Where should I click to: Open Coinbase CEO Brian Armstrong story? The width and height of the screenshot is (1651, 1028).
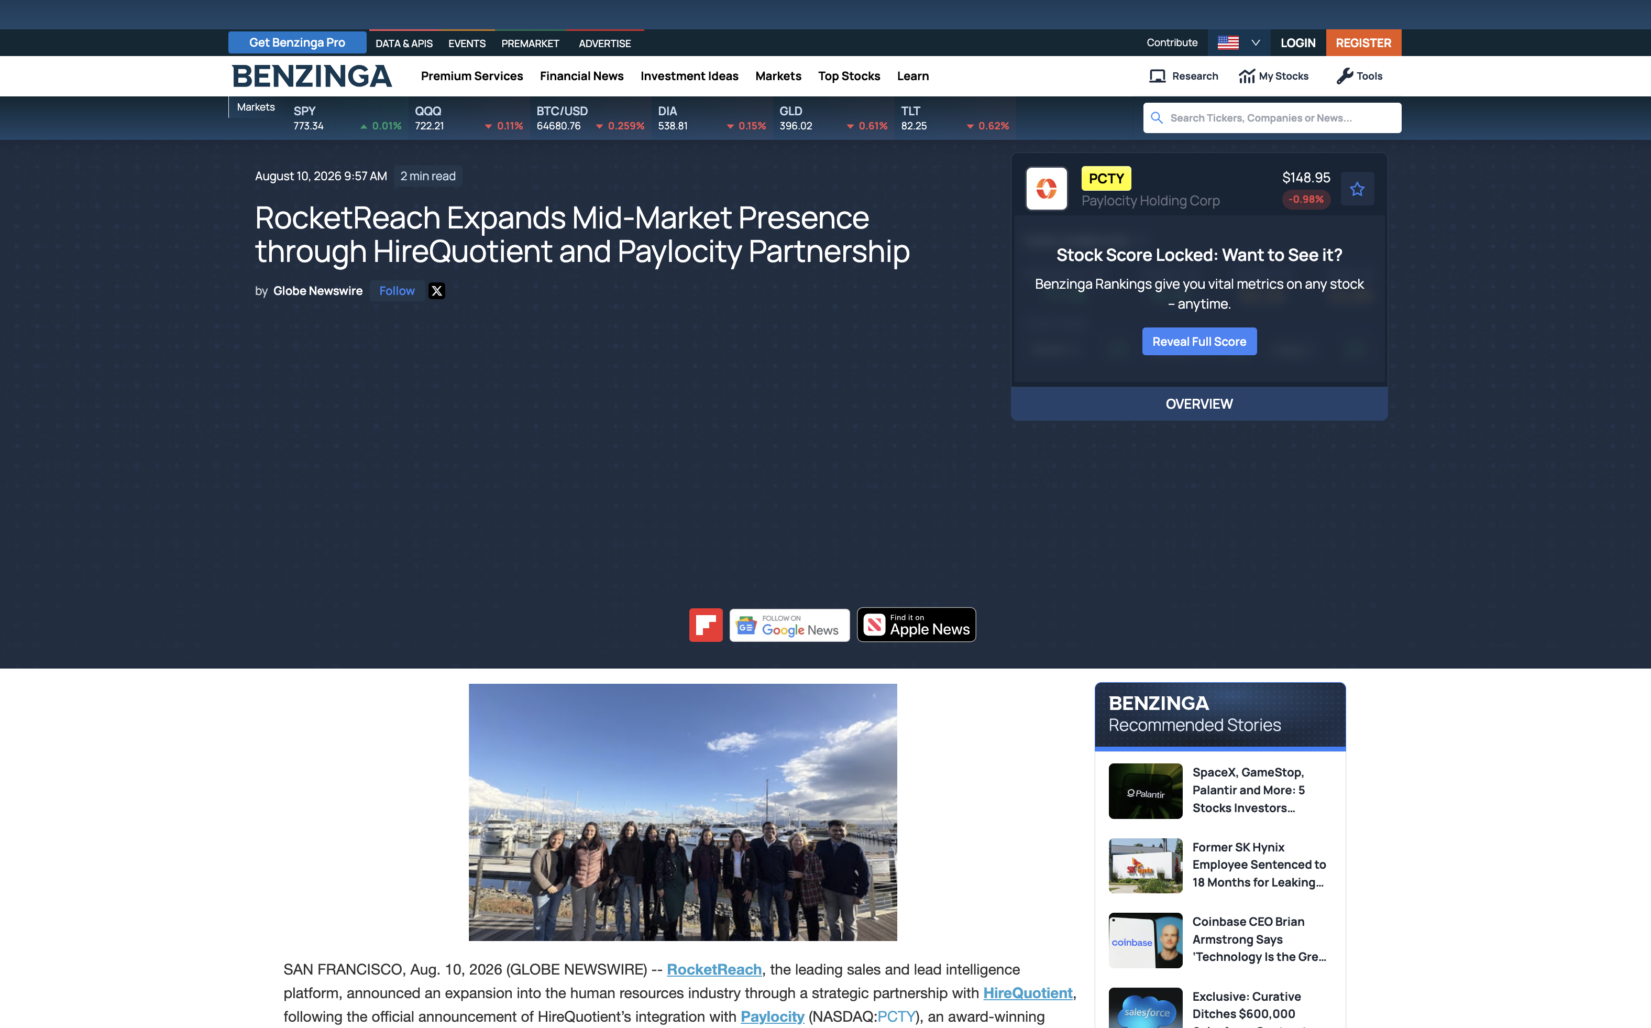click(1259, 939)
